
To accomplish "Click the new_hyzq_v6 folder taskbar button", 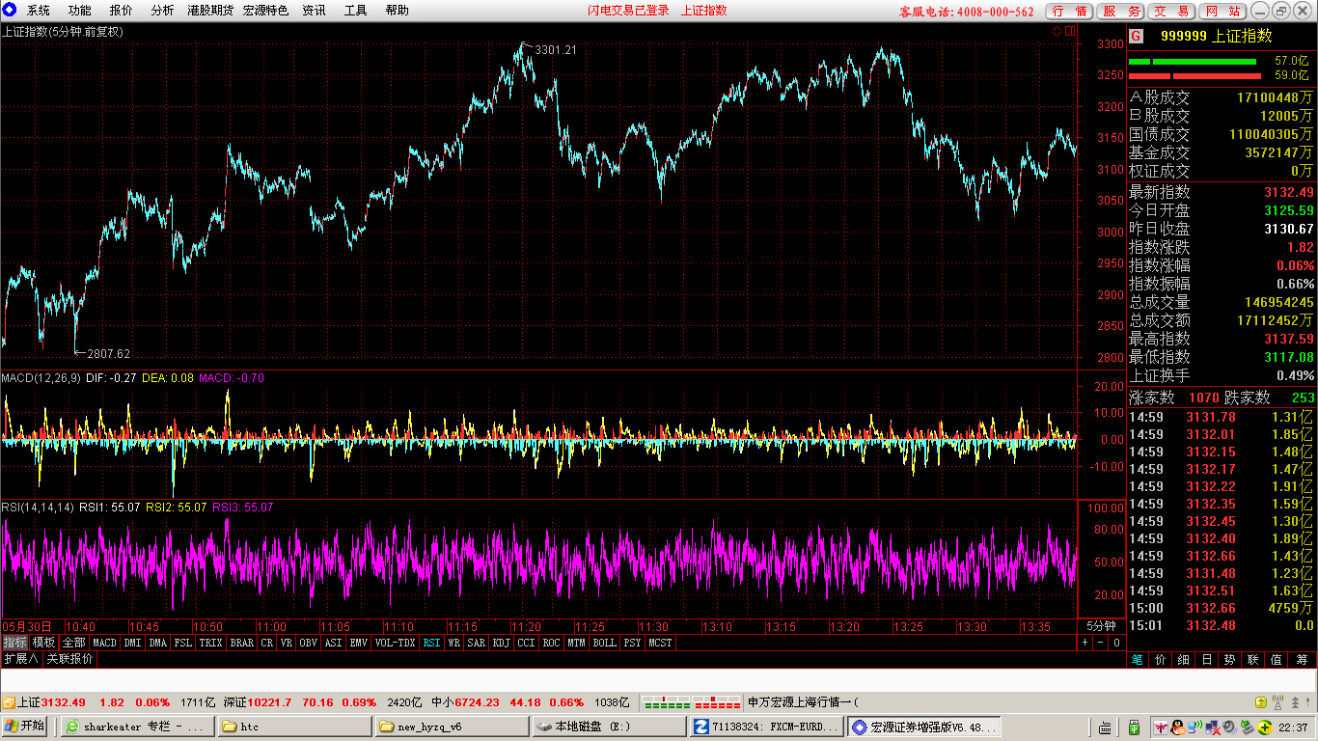I will 452,727.
